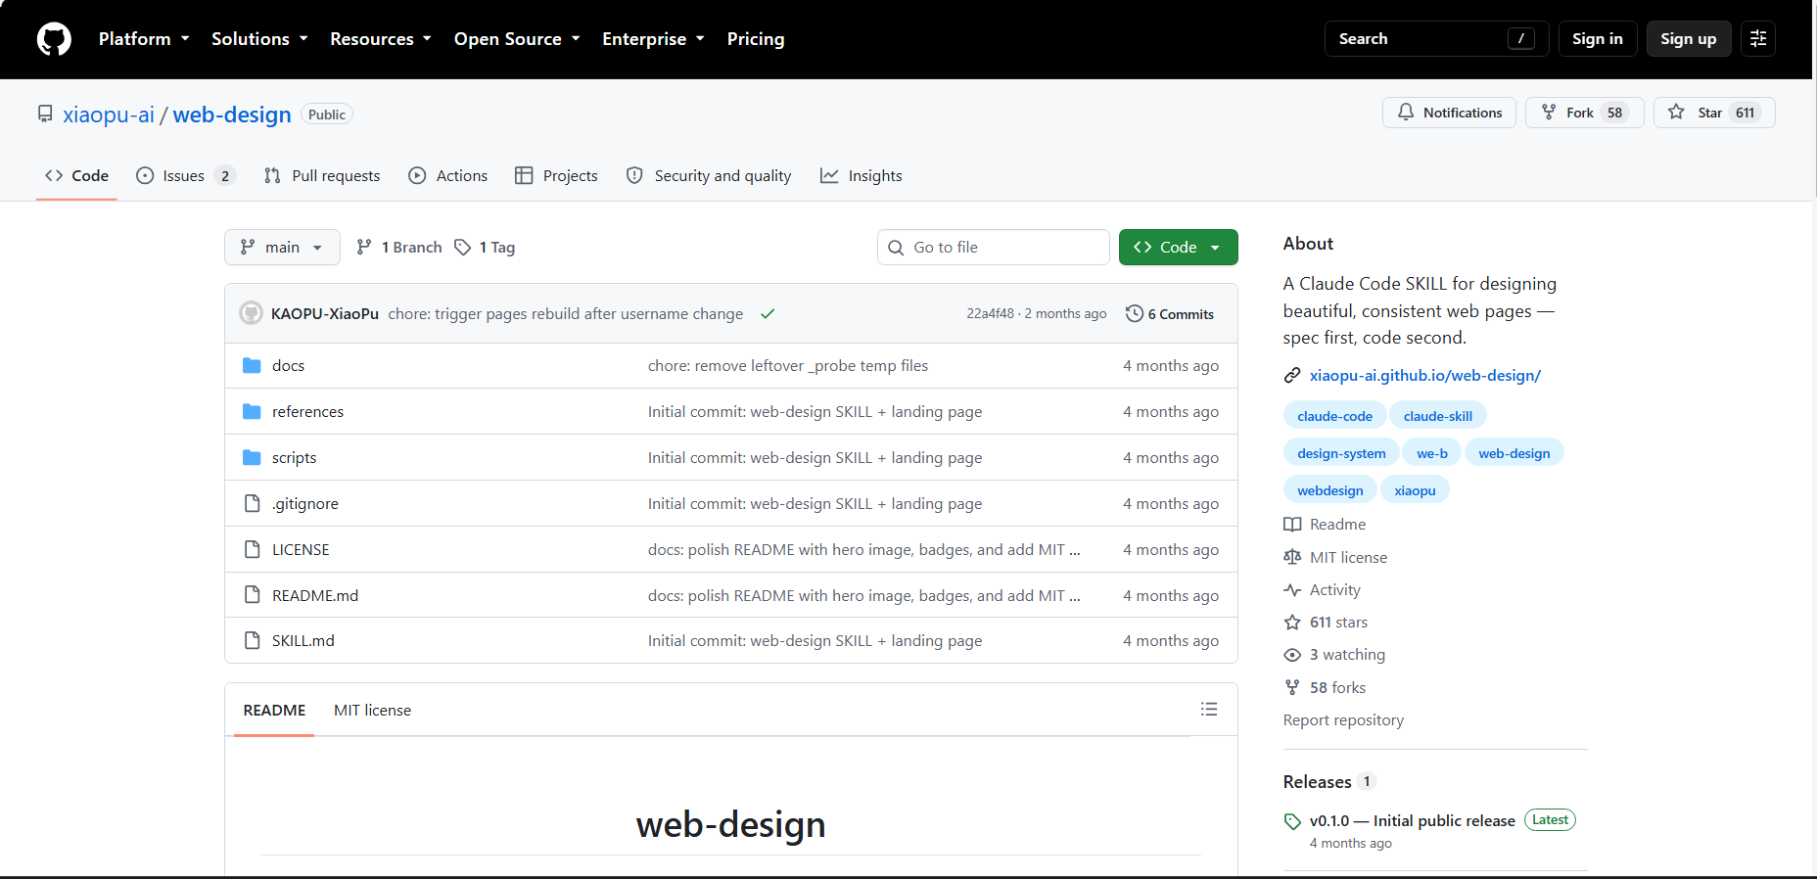Click the webdesign topic tag
Screen dimensions: 1817x879
coord(1329,490)
